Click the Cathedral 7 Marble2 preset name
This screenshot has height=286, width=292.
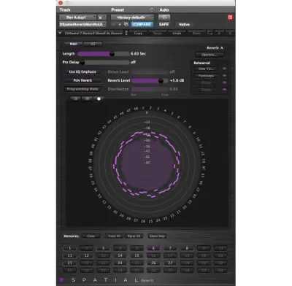(x=93, y=33)
